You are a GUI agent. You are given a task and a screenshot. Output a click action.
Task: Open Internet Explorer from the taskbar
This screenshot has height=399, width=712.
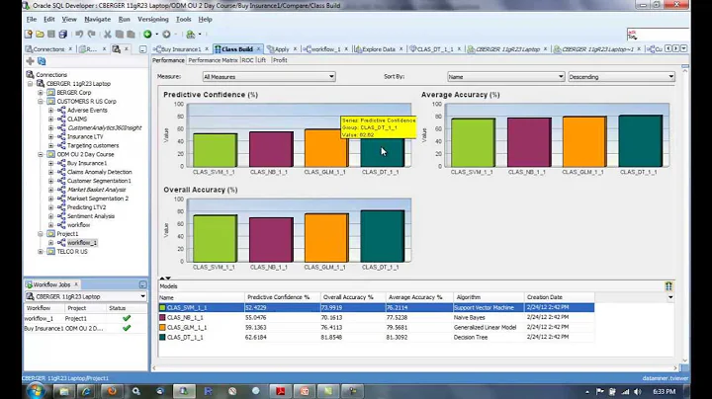point(87,391)
